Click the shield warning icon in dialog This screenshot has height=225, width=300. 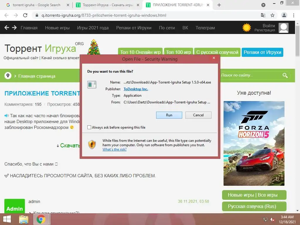(92, 144)
